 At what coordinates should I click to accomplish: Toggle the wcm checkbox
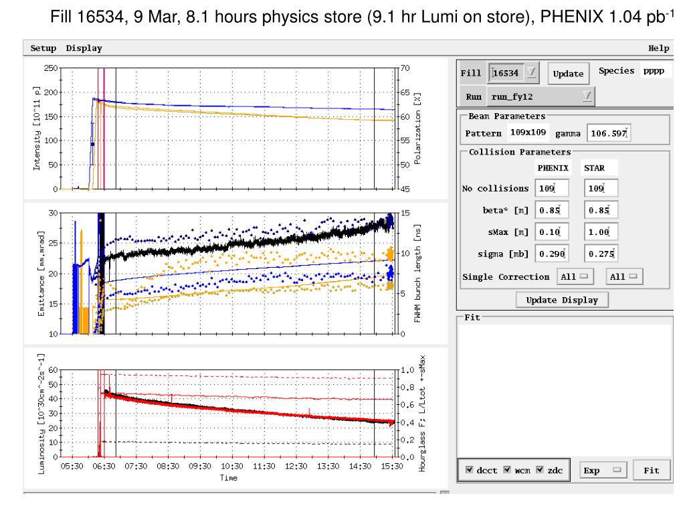(x=507, y=469)
